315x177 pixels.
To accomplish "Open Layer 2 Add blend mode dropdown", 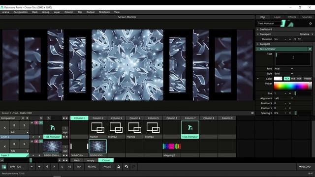I will coord(19,132).
